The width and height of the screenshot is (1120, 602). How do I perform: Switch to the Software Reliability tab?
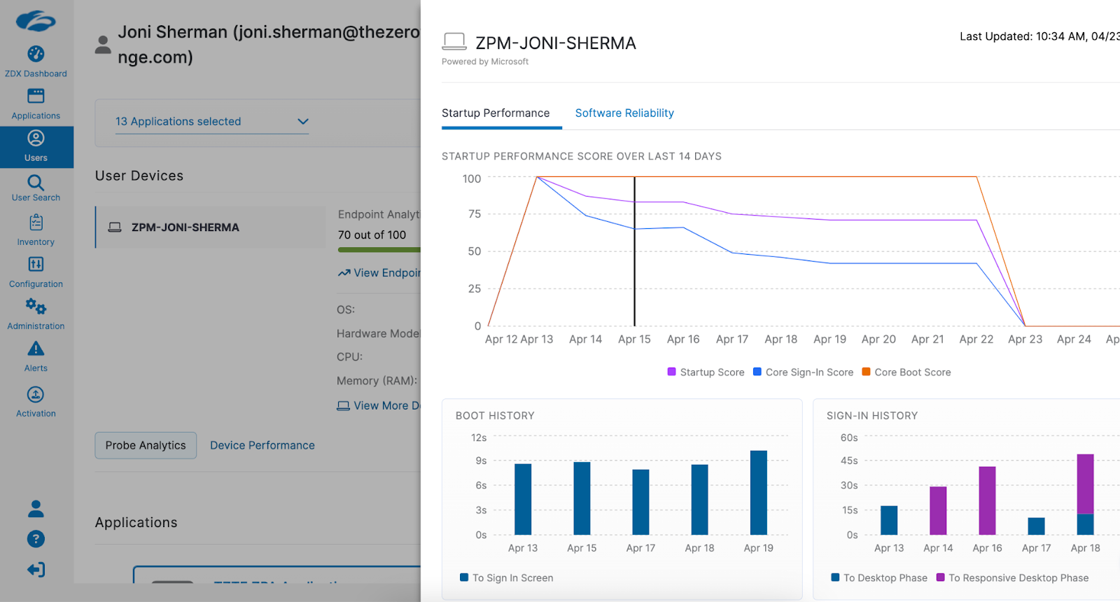(x=624, y=113)
